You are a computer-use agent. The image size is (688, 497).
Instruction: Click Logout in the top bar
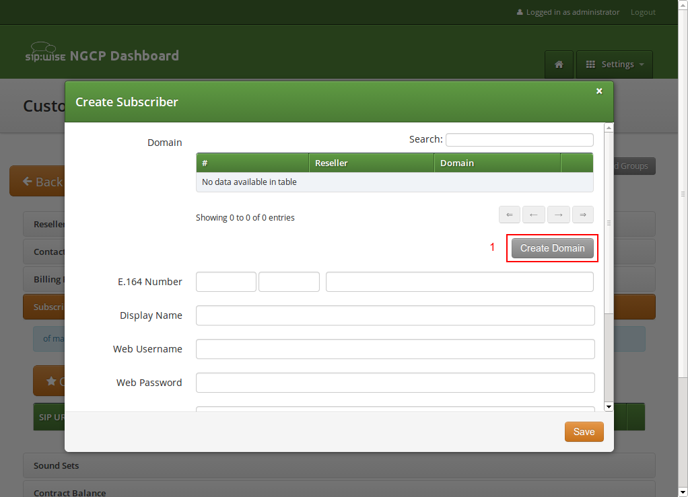point(642,11)
